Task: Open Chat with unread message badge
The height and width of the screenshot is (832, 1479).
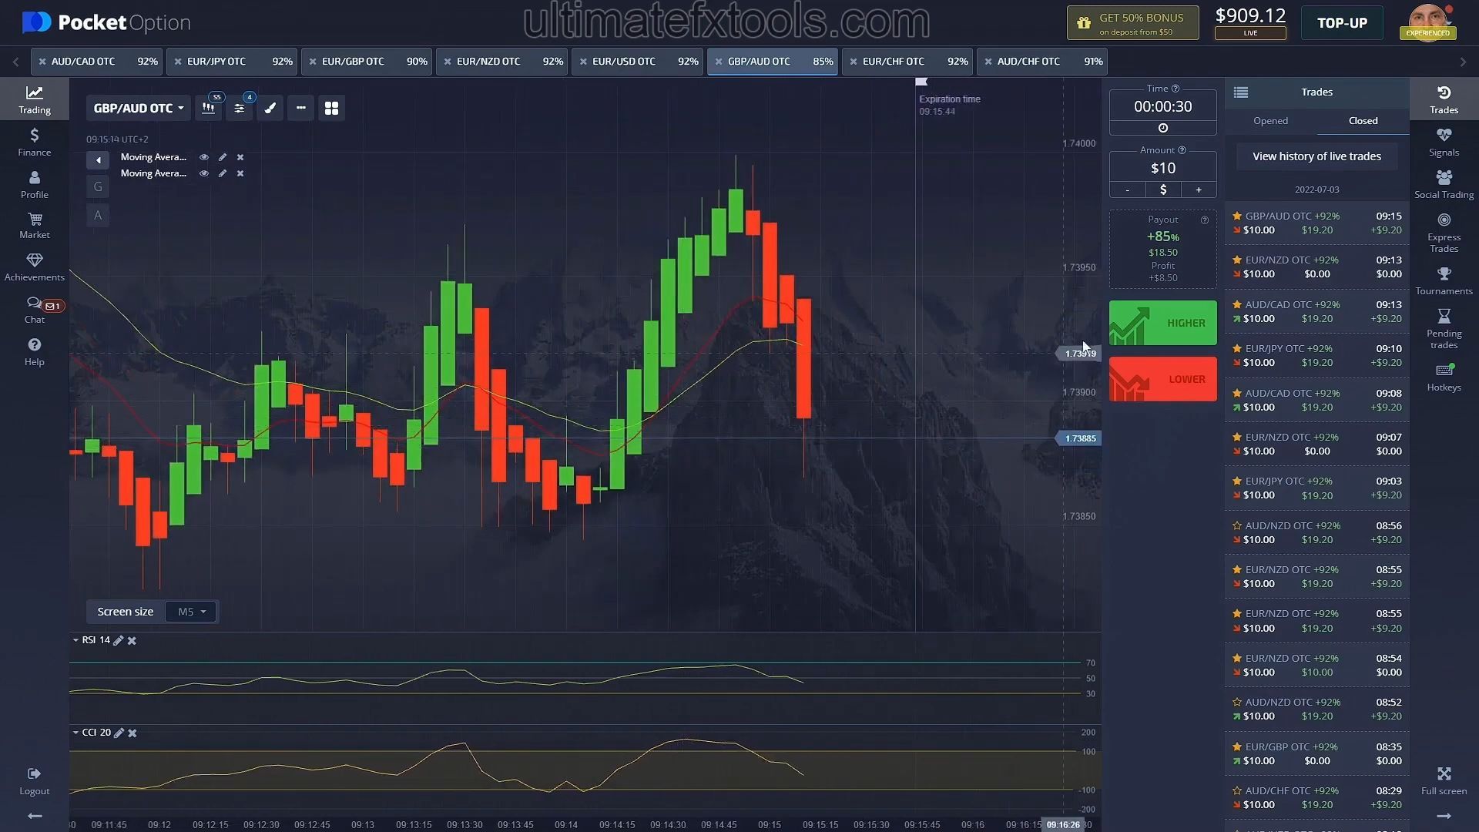Action: (34, 310)
